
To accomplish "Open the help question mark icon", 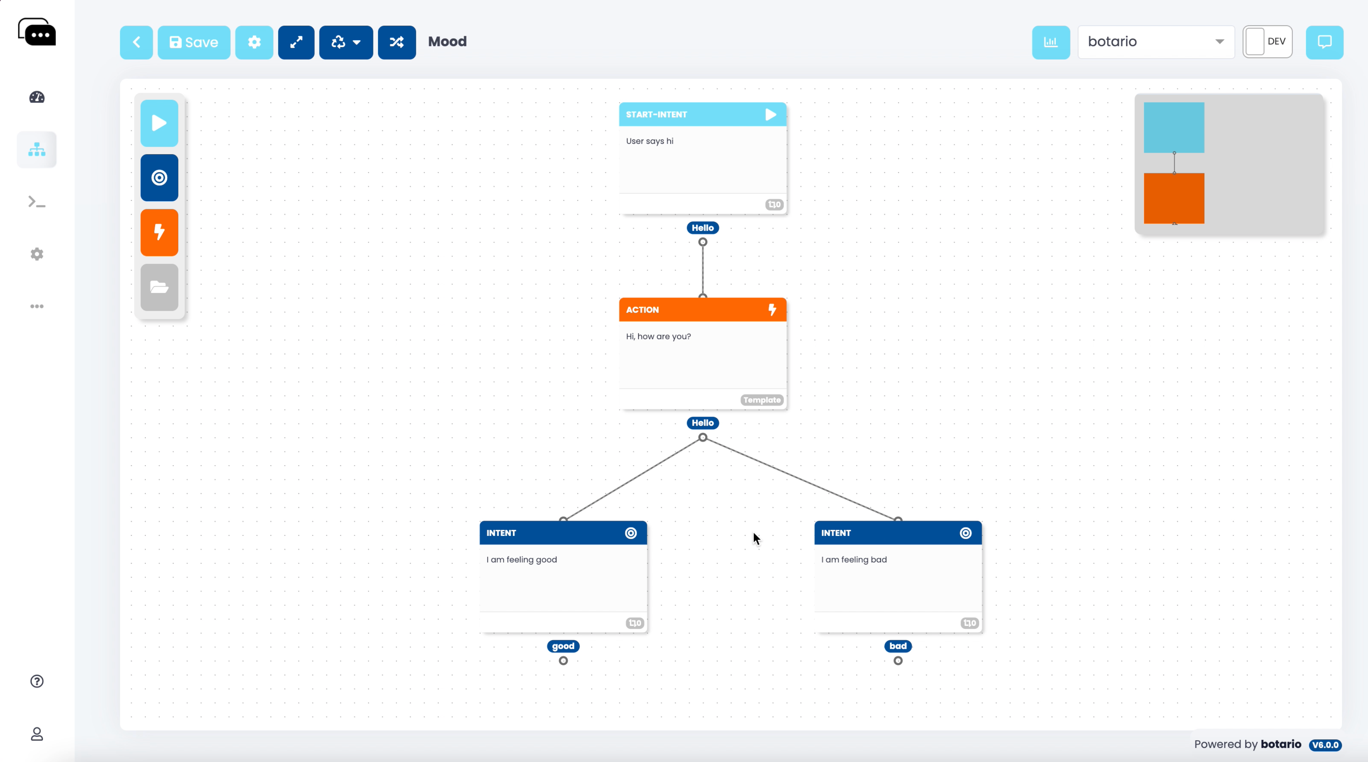I will pos(37,681).
